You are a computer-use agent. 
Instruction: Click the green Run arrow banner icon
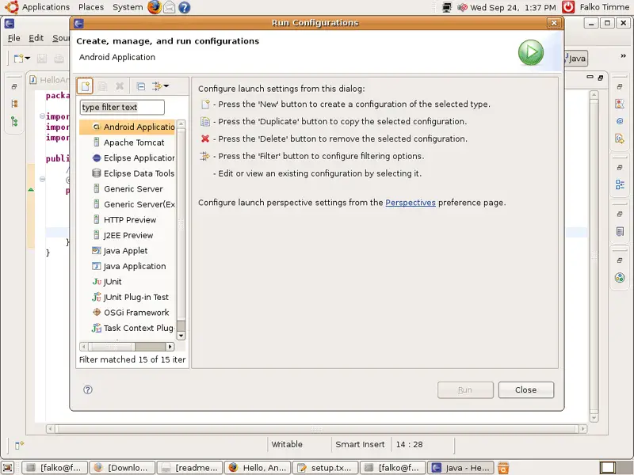531,52
